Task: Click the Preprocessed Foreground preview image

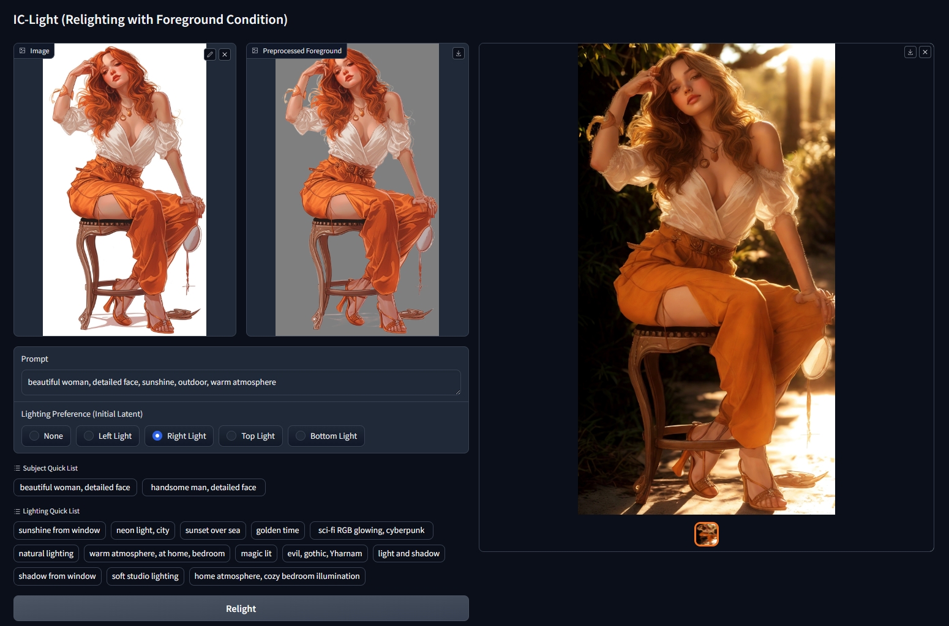Action: [x=357, y=190]
